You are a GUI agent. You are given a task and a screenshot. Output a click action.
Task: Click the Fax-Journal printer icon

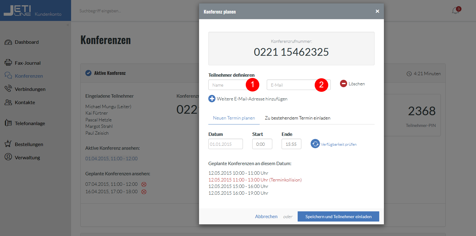(8, 63)
